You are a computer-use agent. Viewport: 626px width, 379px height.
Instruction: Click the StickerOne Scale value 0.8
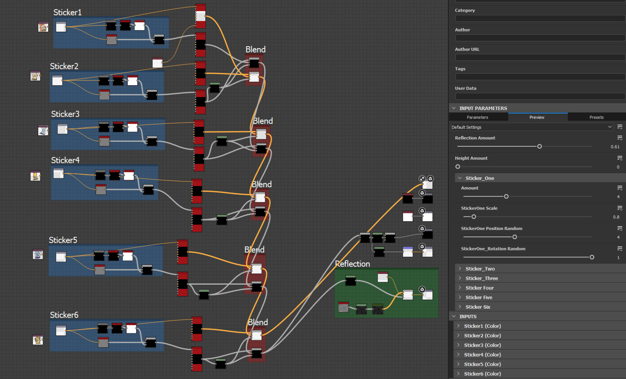tap(616, 217)
